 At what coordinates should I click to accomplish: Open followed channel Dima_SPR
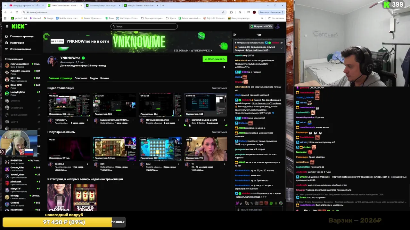coord(22,86)
